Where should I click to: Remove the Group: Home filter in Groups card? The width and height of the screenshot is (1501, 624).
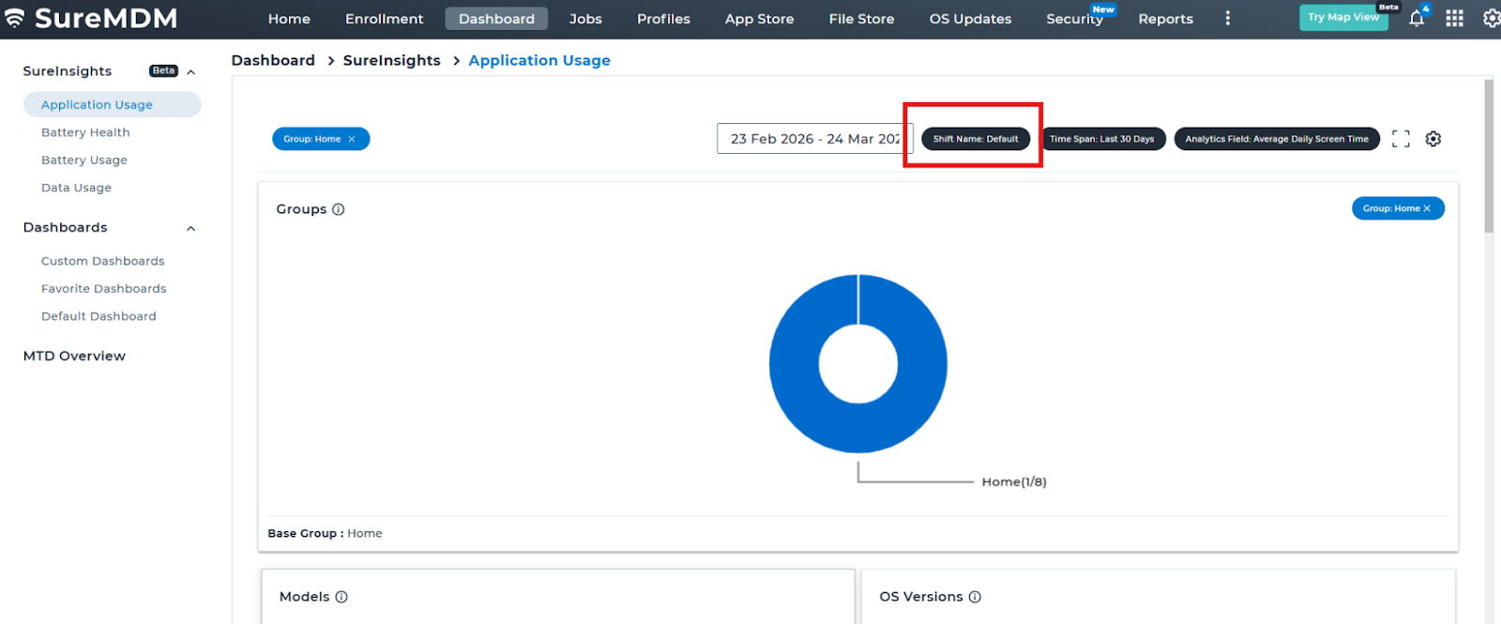1427,208
